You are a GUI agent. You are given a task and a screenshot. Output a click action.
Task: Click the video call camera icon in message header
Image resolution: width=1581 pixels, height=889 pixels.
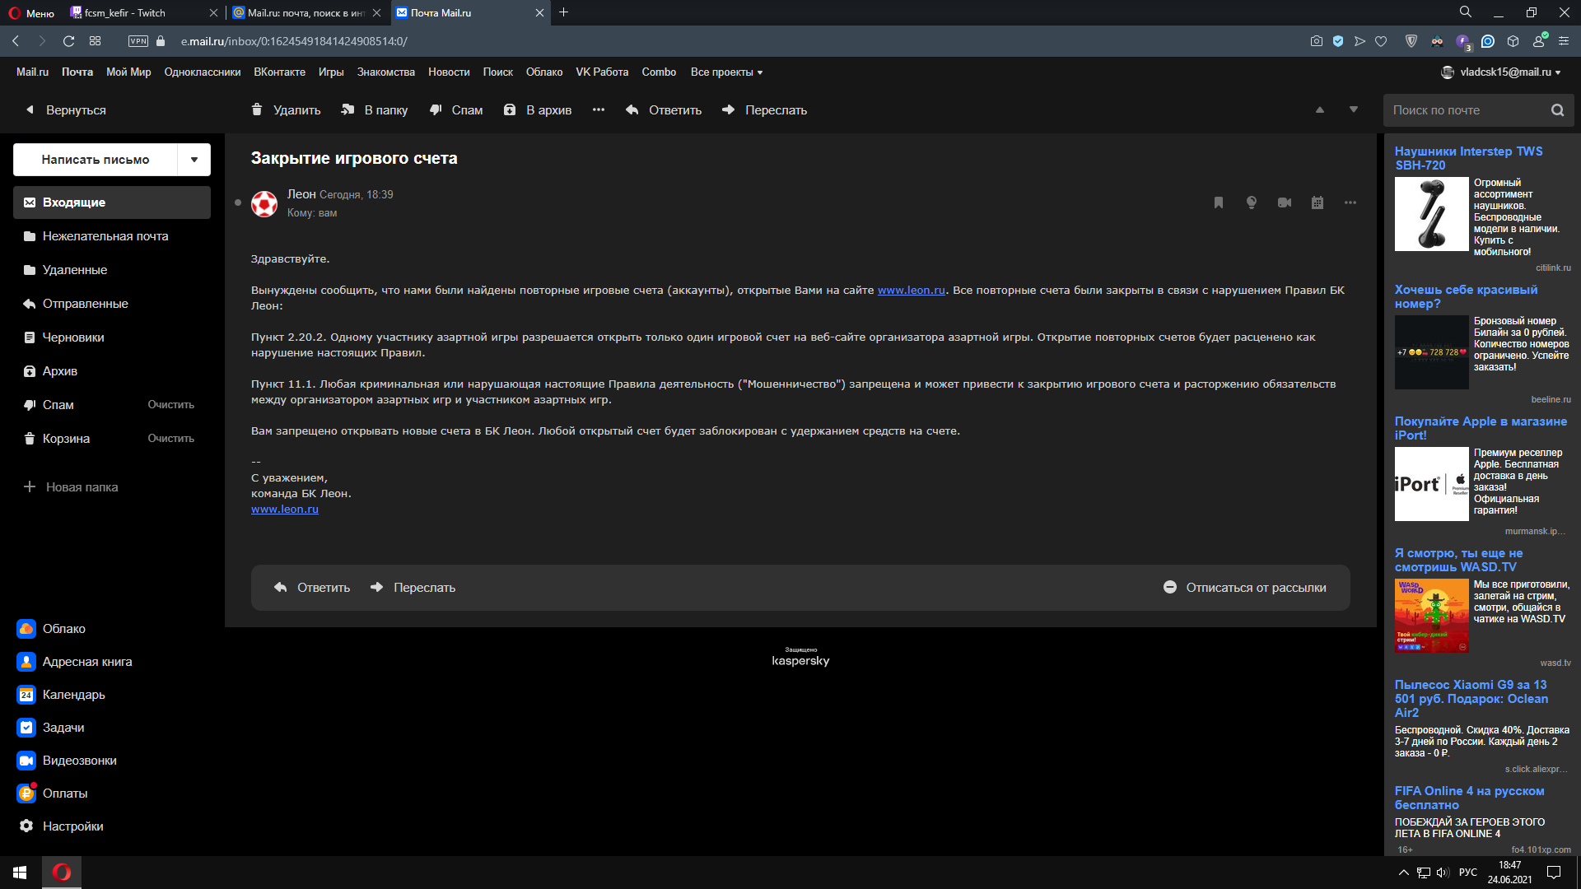click(x=1285, y=202)
